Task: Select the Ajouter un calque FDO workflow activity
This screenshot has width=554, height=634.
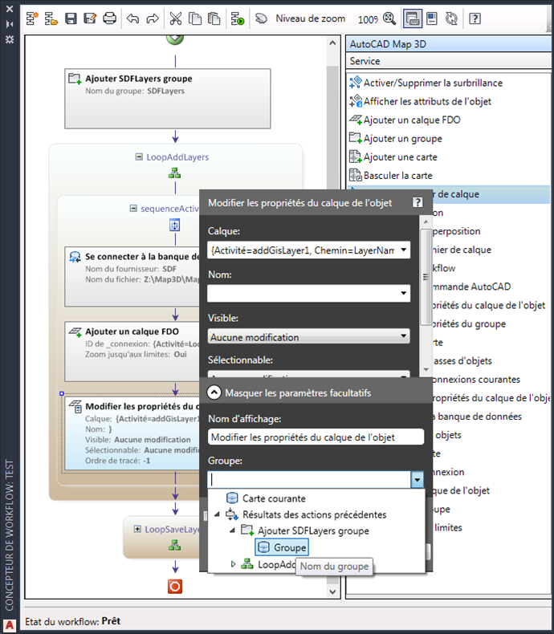Action: click(x=132, y=352)
